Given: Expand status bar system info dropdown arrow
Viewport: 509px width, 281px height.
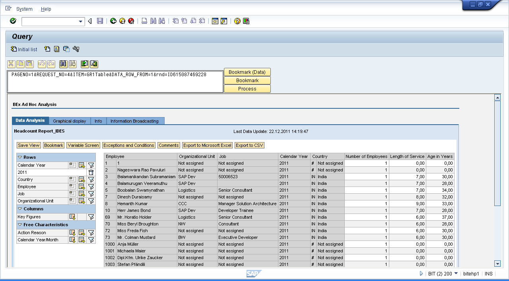Looking at the screenshot, I should [x=456, y=273].
